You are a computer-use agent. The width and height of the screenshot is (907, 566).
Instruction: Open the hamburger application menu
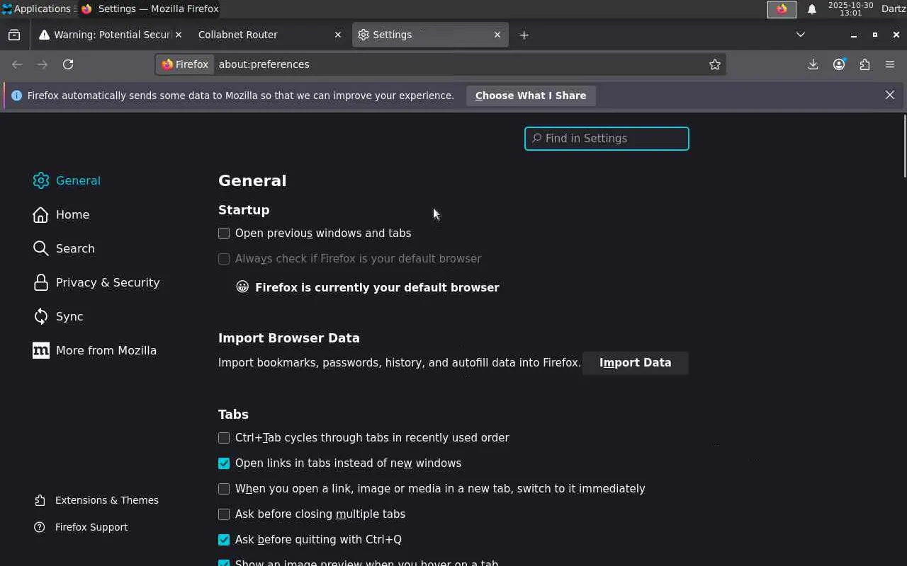coord(890,64)
